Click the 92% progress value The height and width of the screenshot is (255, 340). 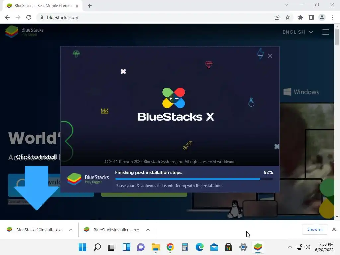pos(268,172)
